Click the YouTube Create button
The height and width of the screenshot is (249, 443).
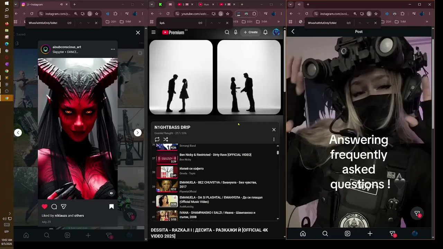tap(251, 32)
